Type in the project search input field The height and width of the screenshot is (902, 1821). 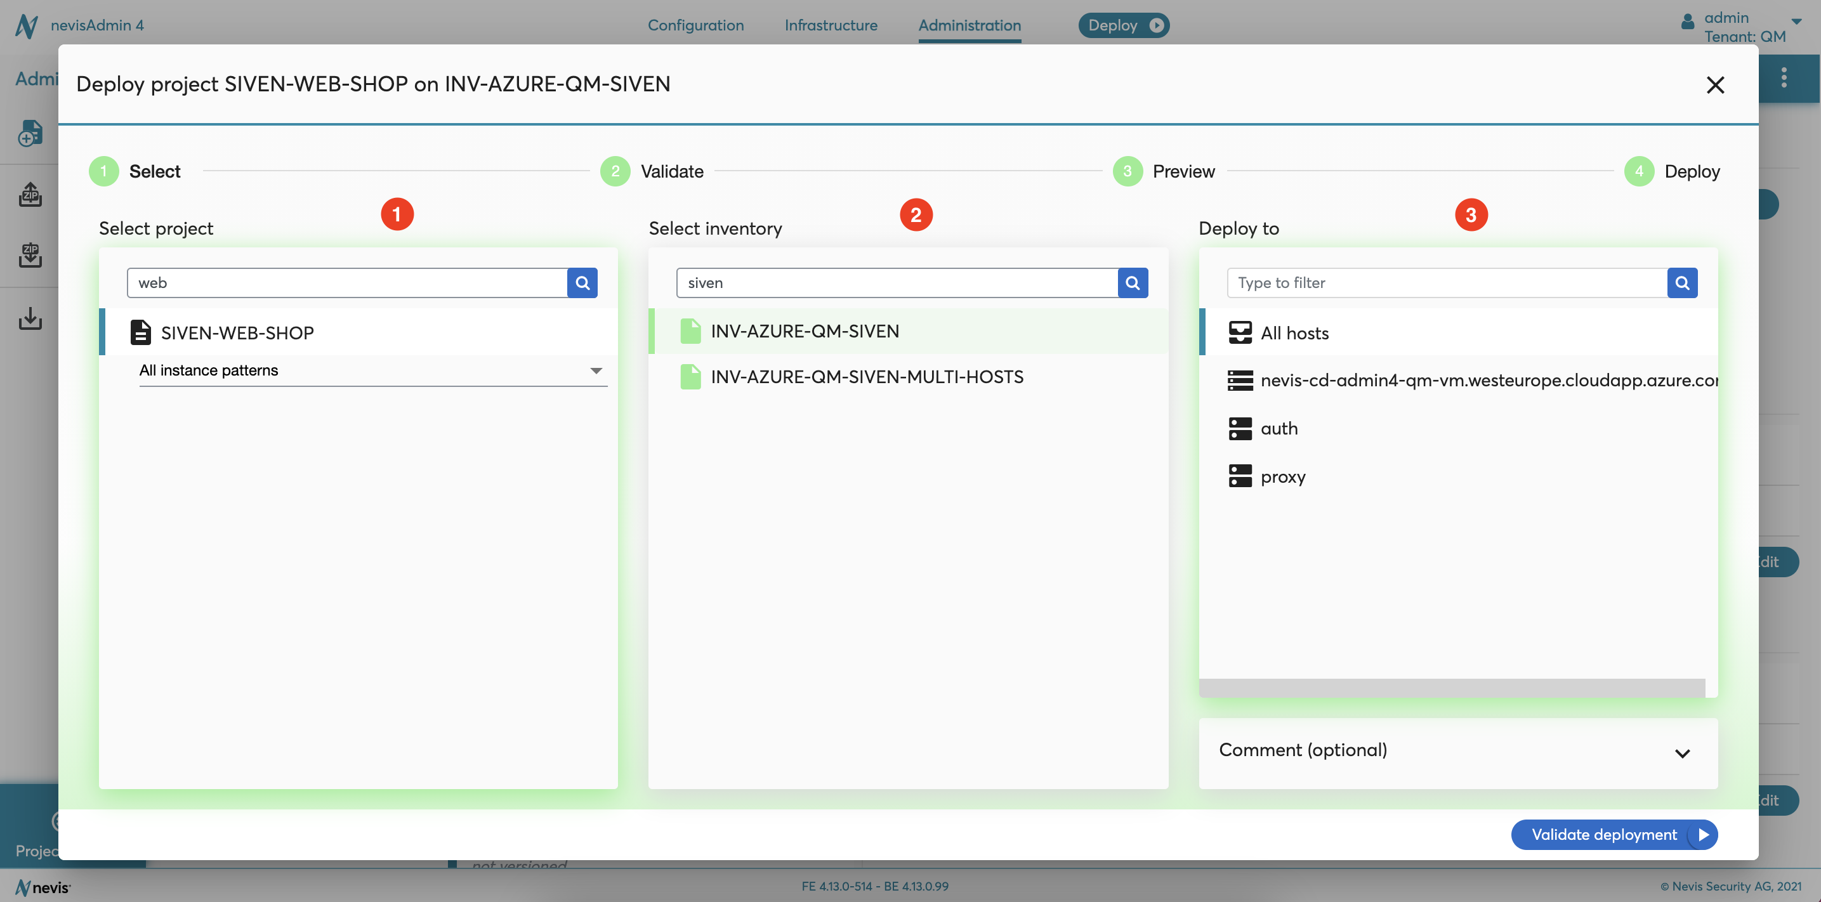pos(348,282)
